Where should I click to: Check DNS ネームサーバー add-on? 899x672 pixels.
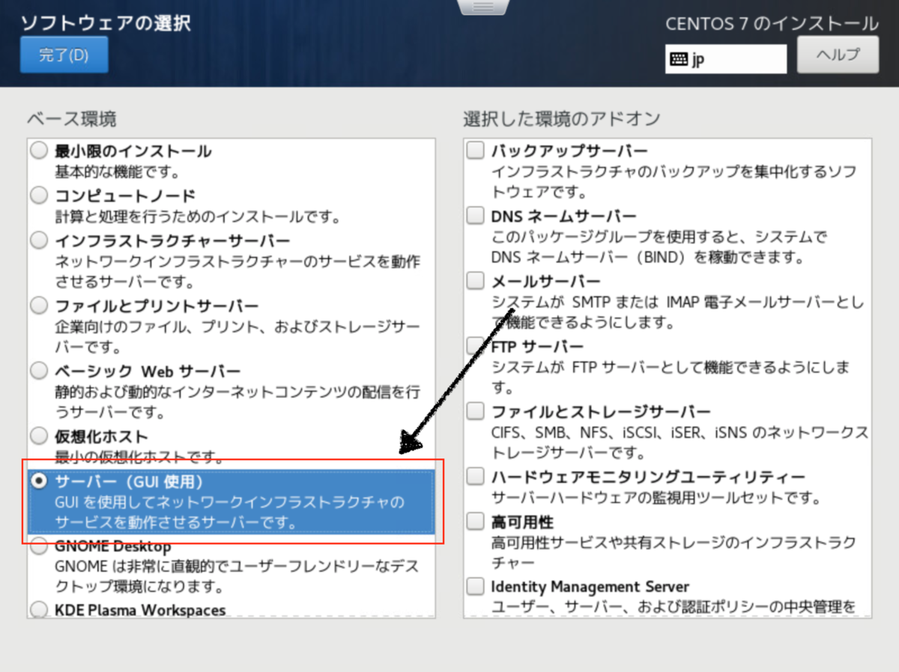[x=476, y=216]
